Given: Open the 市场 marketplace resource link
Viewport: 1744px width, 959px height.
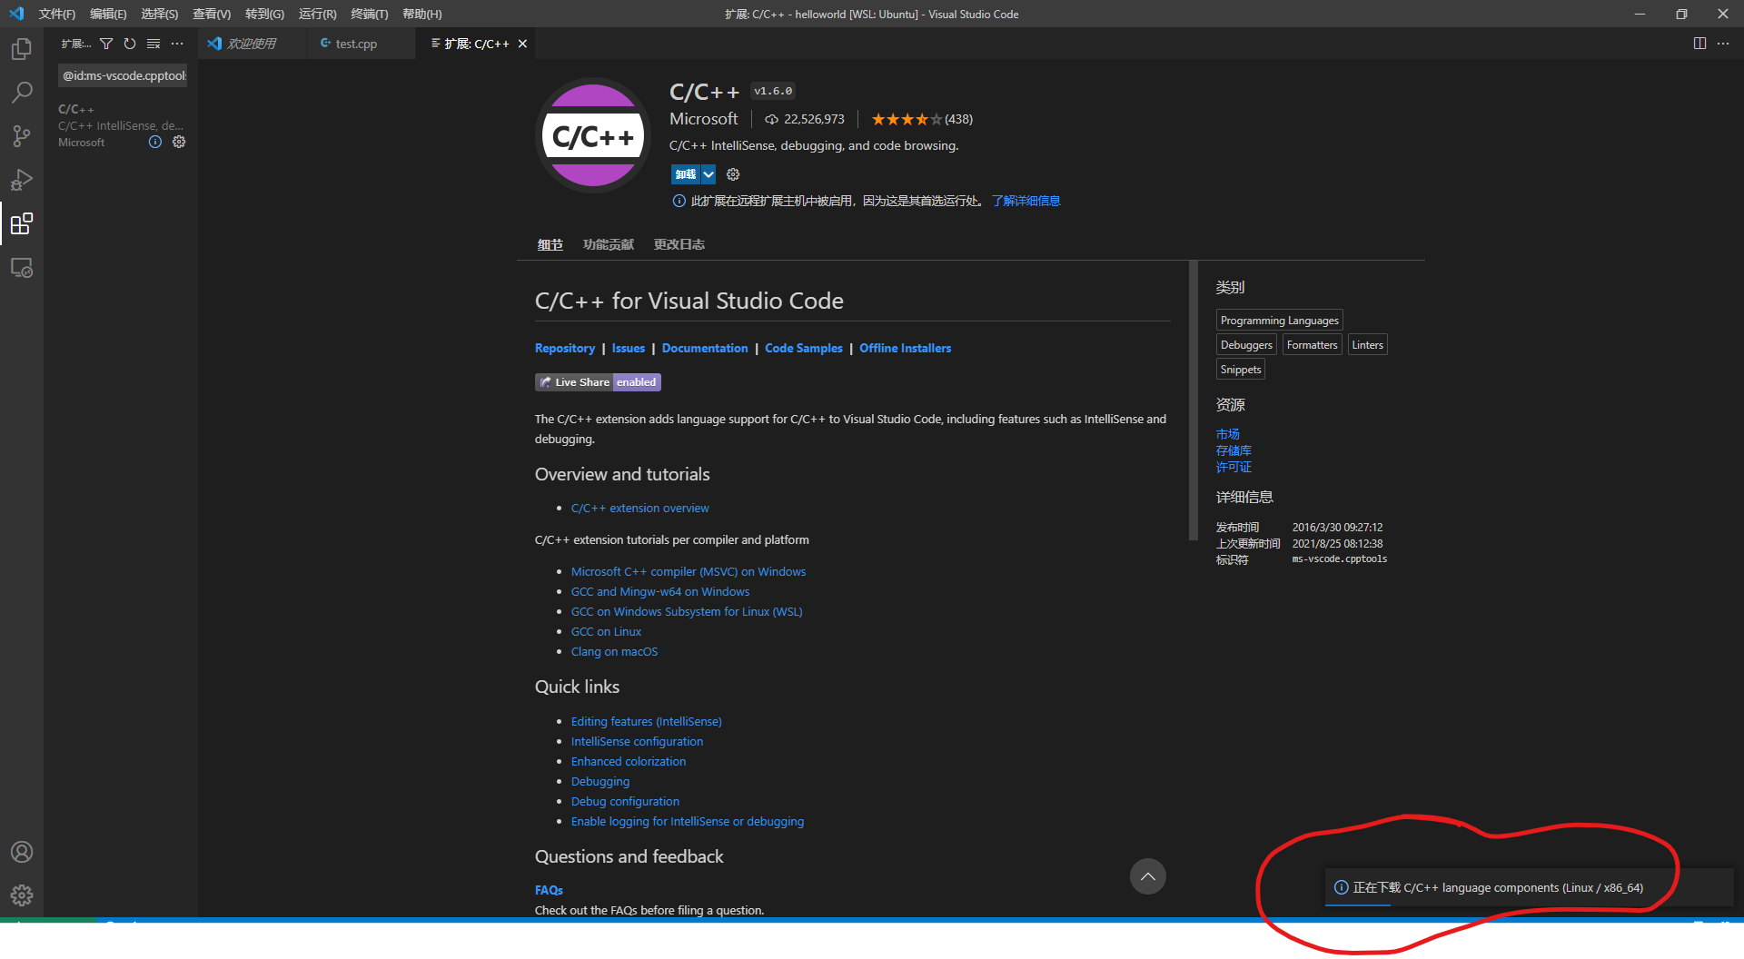Looking at the screenshot, I should (1227, 434).
